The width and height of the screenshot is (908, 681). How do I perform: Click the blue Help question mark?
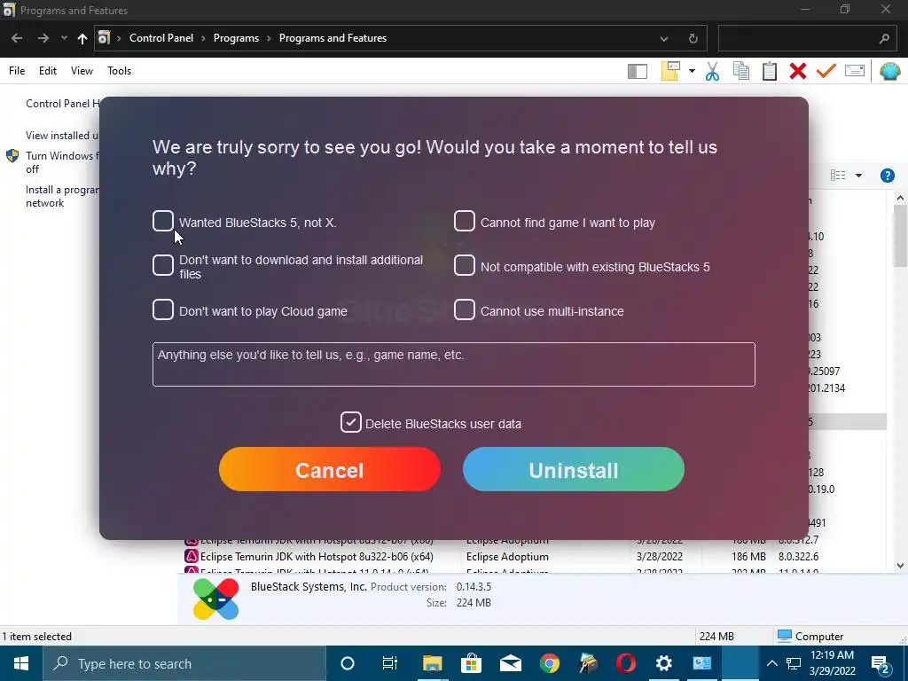[x=887, y=176]
